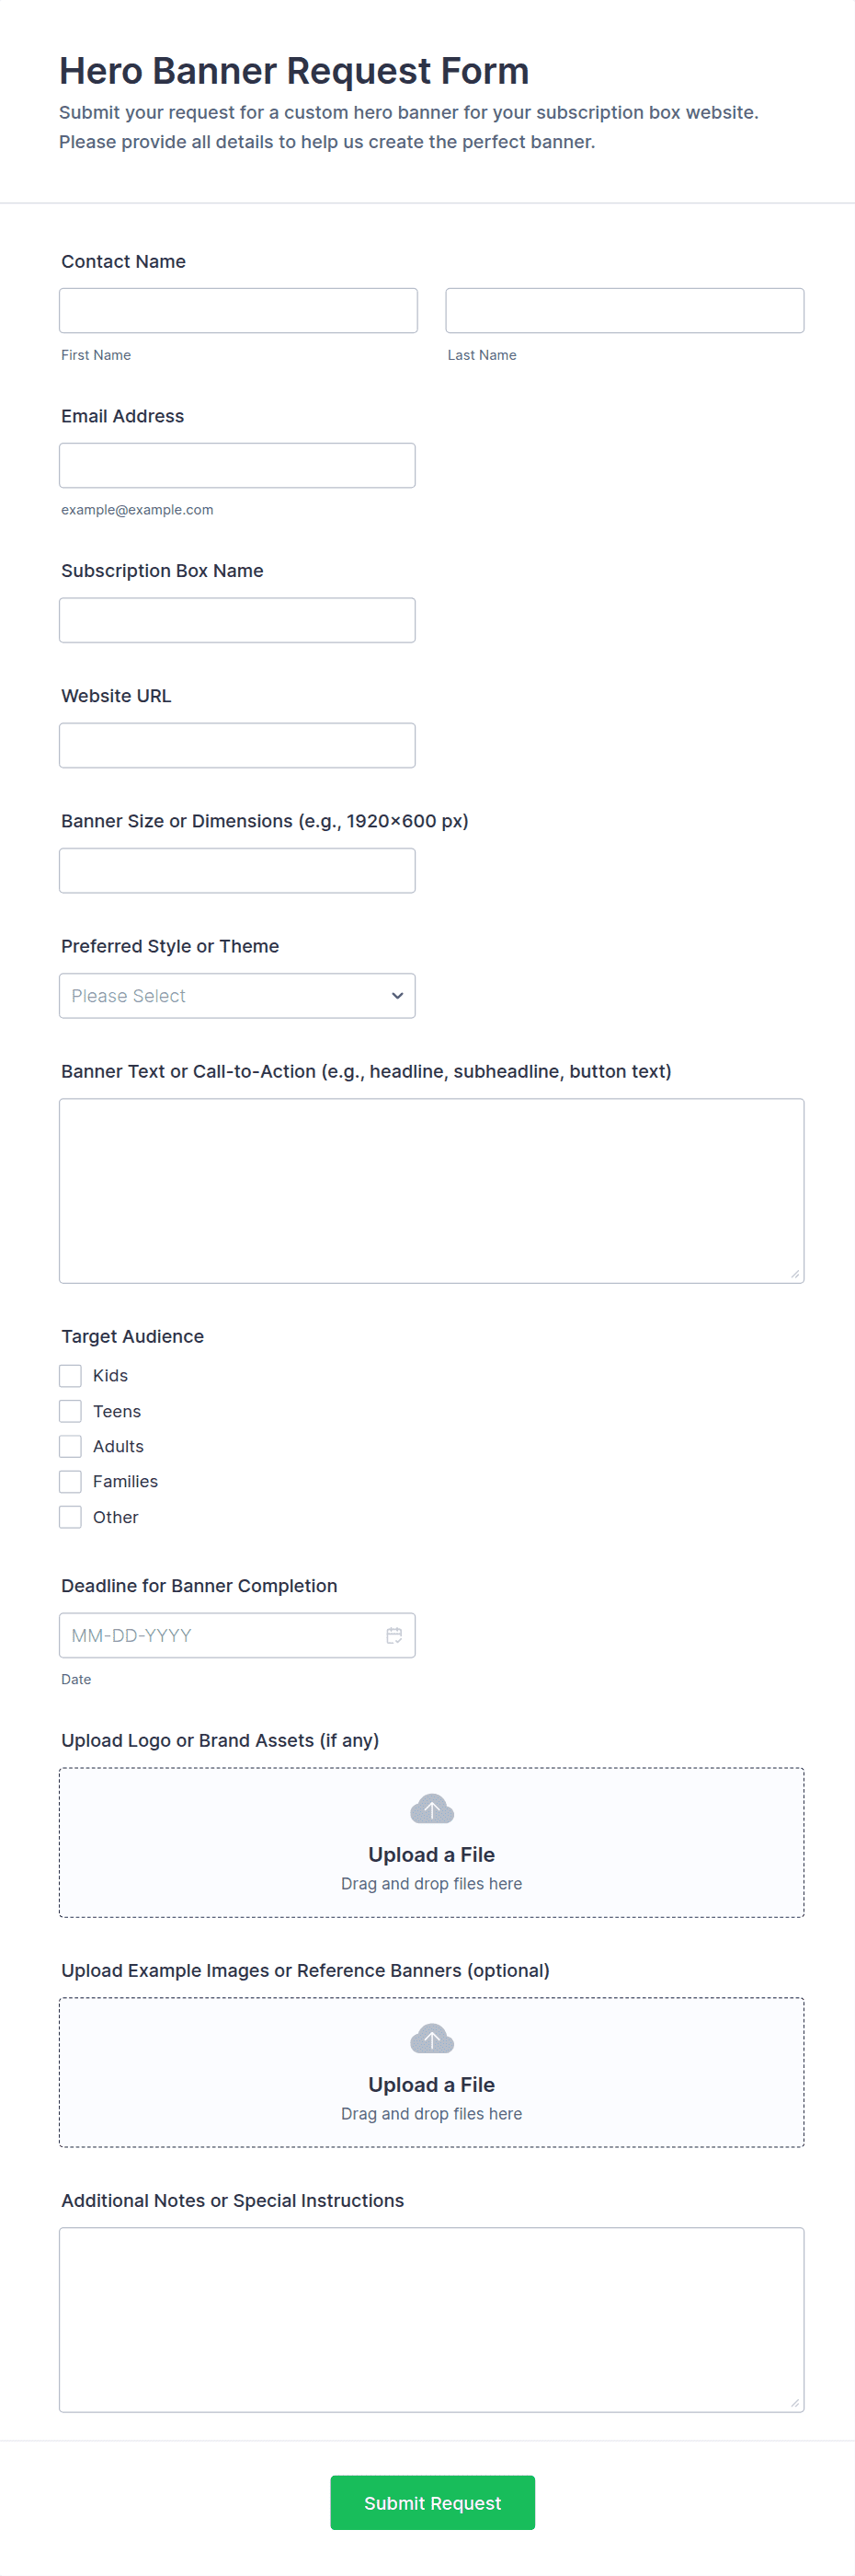Click the Submit Request button
Viewport: 855px width, 2576px height.
tap(432, 2502)
